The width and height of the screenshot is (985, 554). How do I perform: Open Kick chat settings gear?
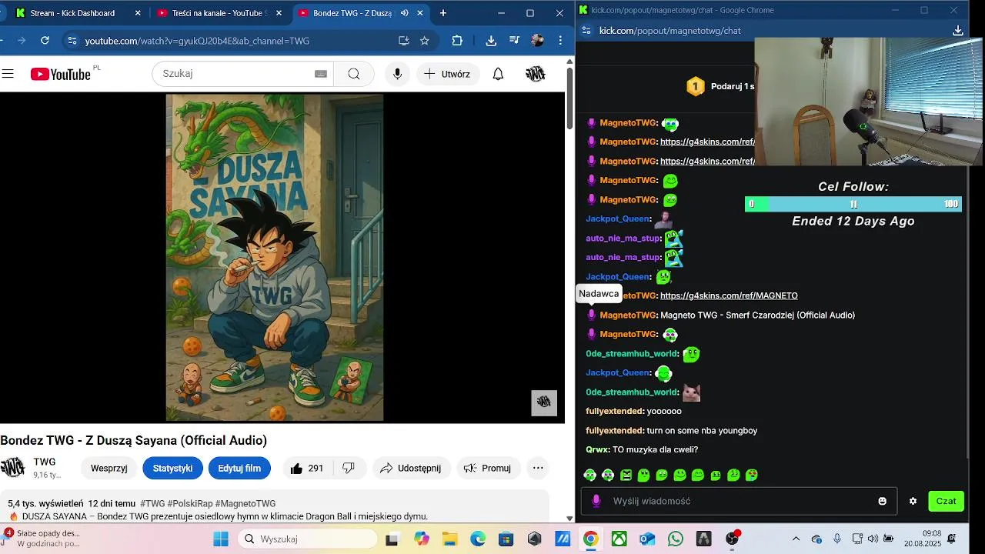(913, 501)
